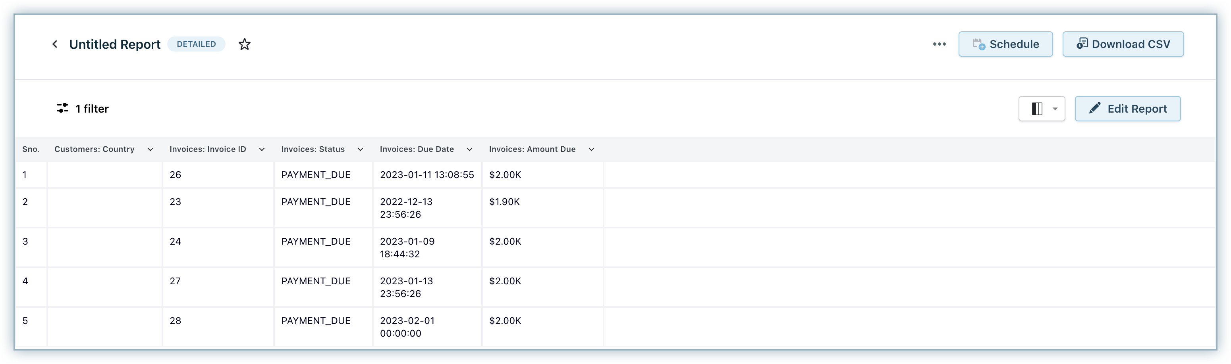Expand Invoices: Invoice ID column chevron

(262, 150)
